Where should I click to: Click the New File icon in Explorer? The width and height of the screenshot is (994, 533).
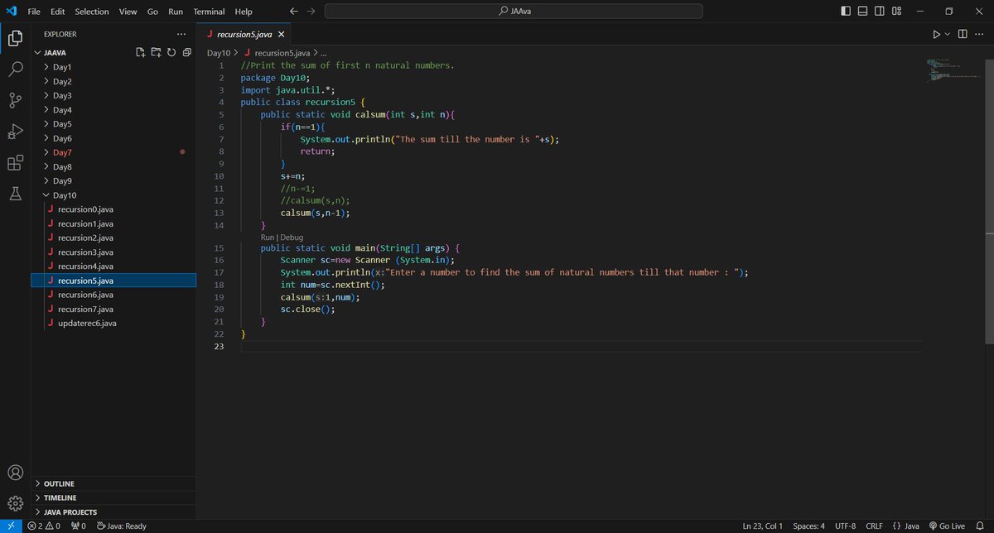(x=141, y=52)
